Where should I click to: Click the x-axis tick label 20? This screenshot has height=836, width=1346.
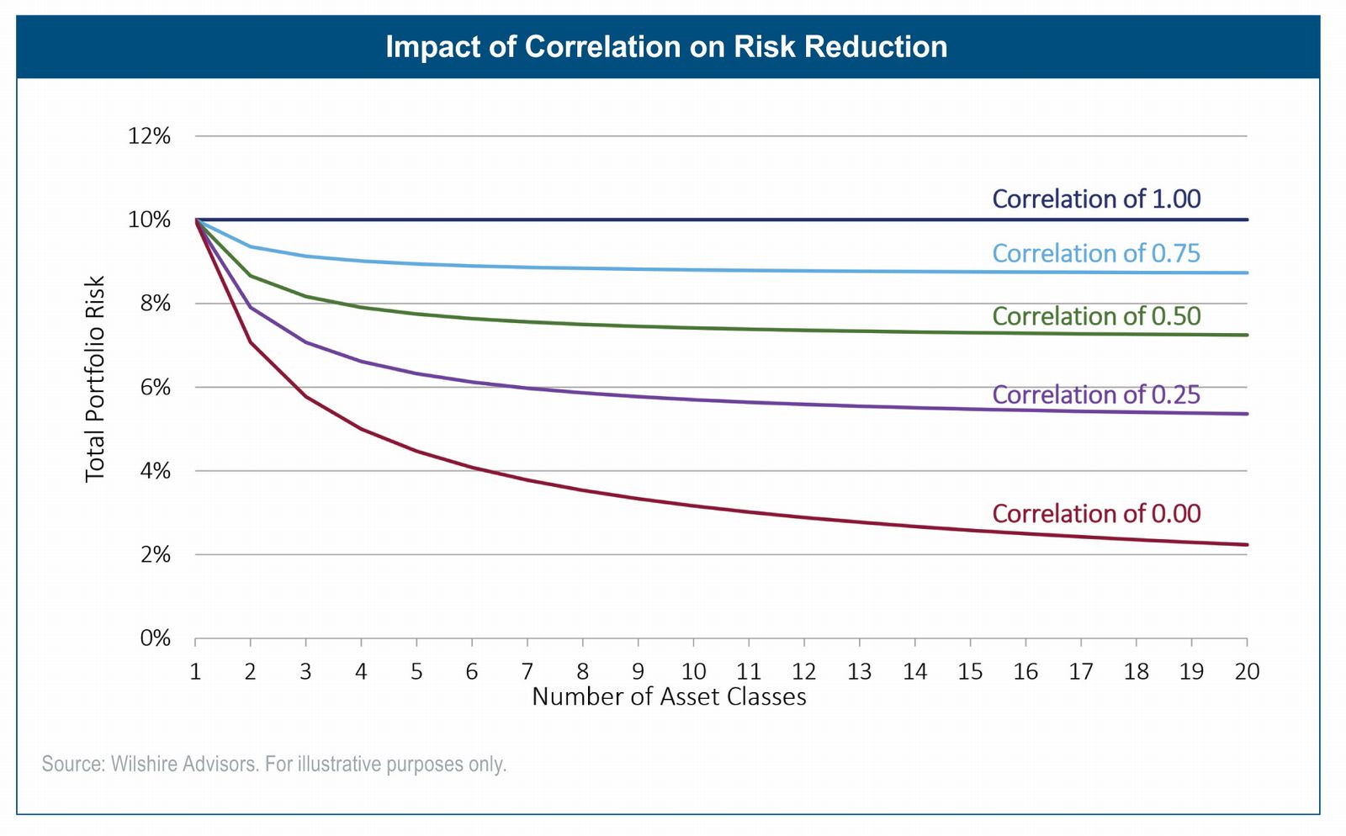(x=1247, y=671)
